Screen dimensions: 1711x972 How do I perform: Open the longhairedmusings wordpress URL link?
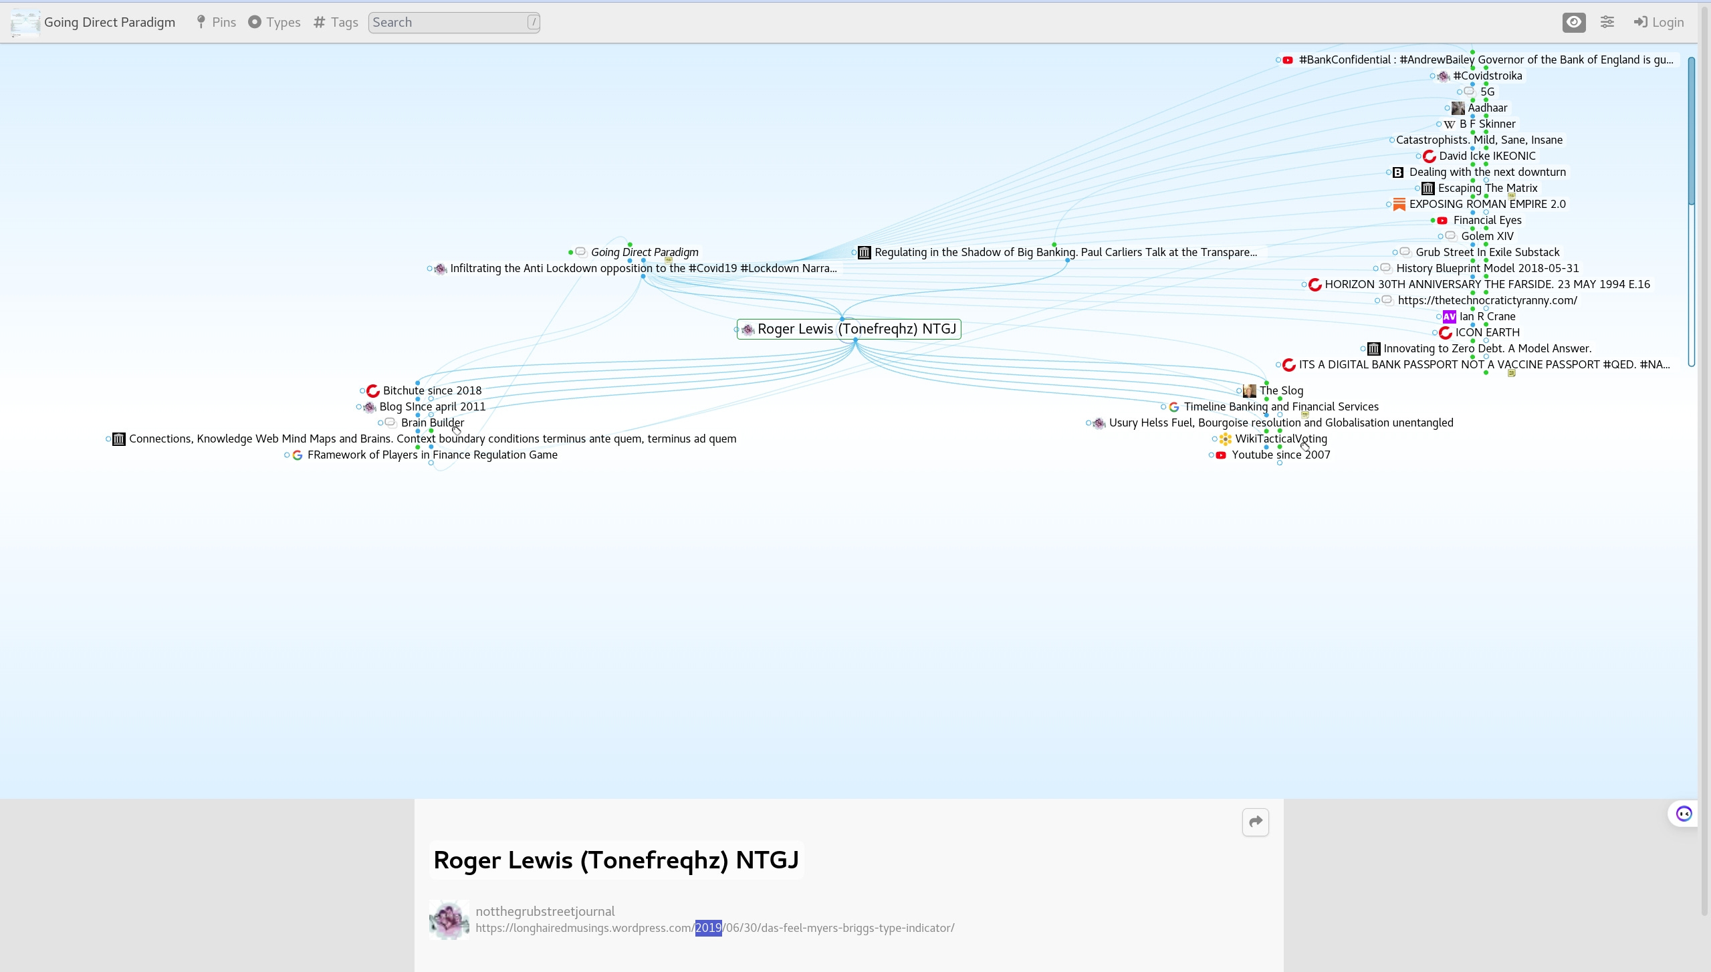pos(715,928)
